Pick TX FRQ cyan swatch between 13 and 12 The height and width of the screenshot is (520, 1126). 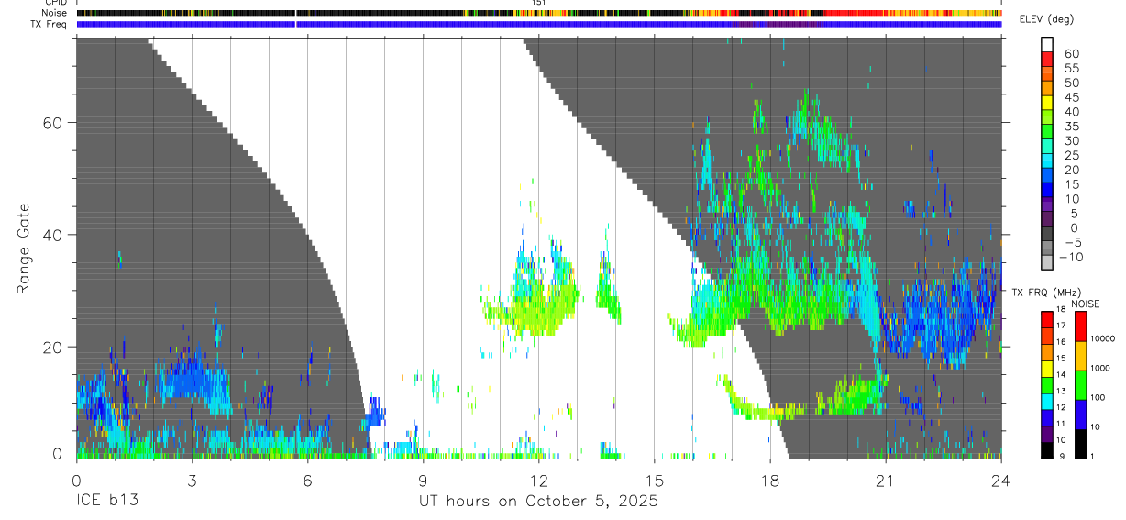(x=1047, y=402)
